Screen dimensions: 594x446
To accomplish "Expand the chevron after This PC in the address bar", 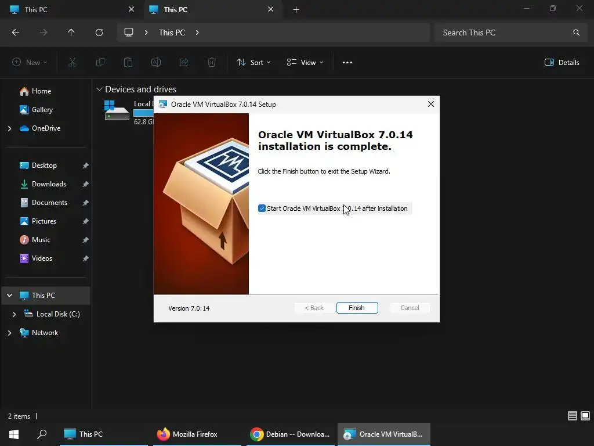I will [x=197, y=33].
